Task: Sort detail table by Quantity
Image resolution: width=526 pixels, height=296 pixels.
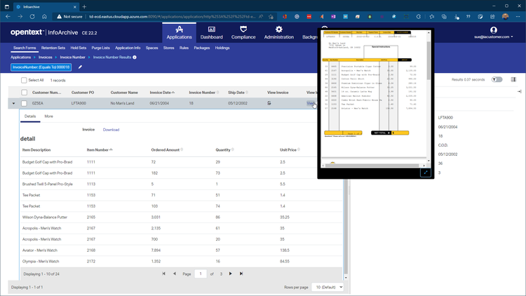Action: pos(224,150)
